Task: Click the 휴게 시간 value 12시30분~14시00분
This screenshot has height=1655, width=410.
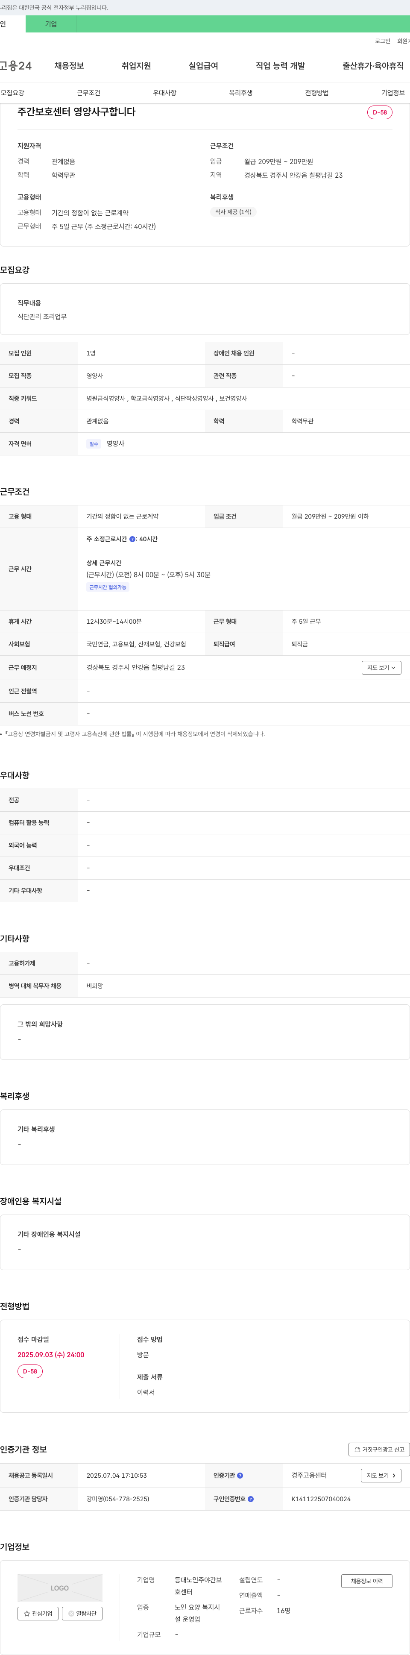Action: [114, 622]
